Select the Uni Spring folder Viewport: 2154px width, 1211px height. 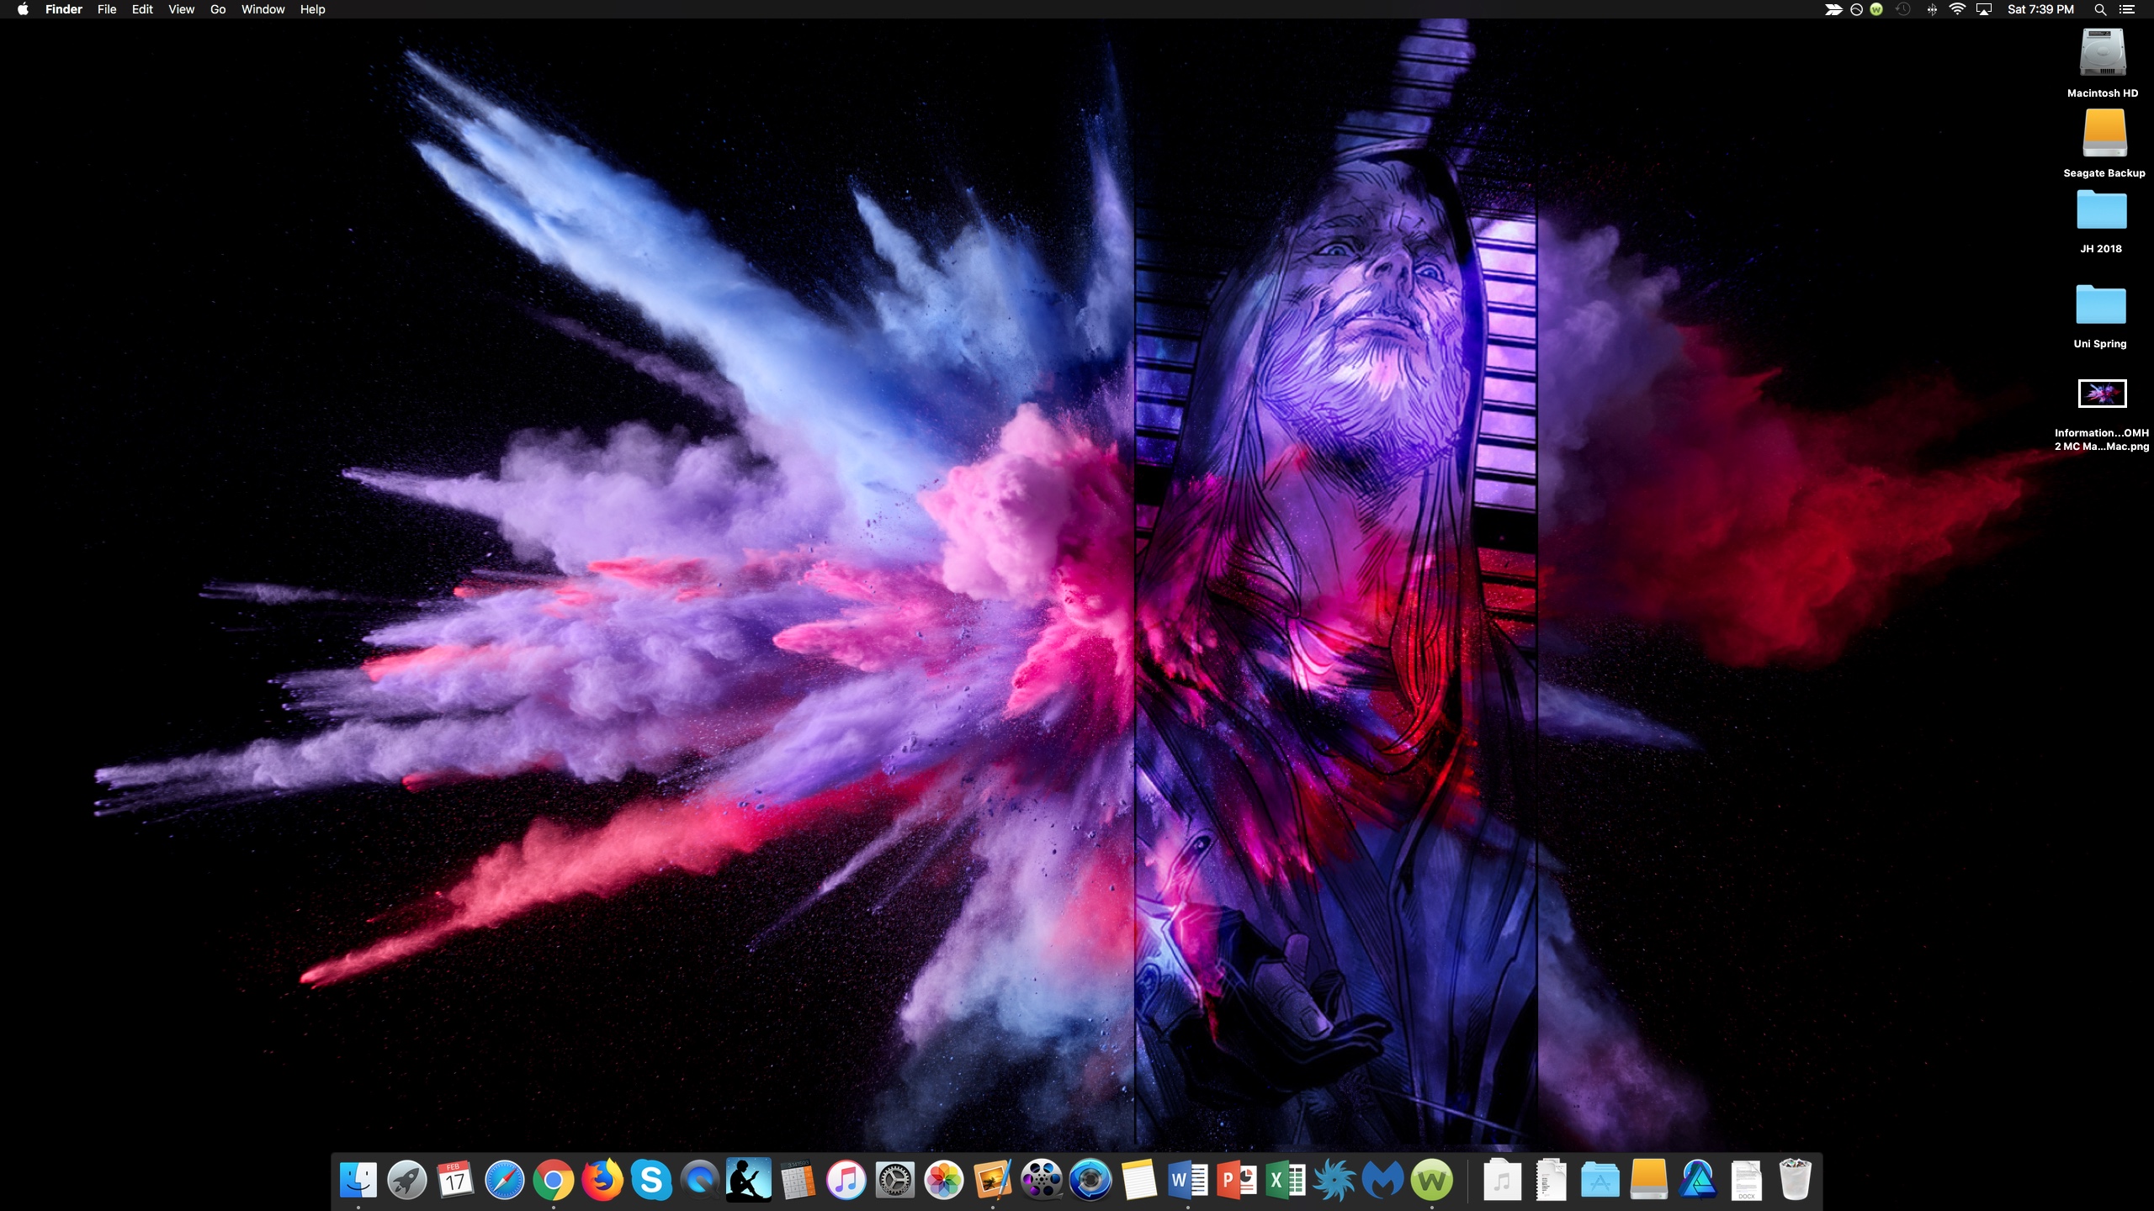point(2100,305)
